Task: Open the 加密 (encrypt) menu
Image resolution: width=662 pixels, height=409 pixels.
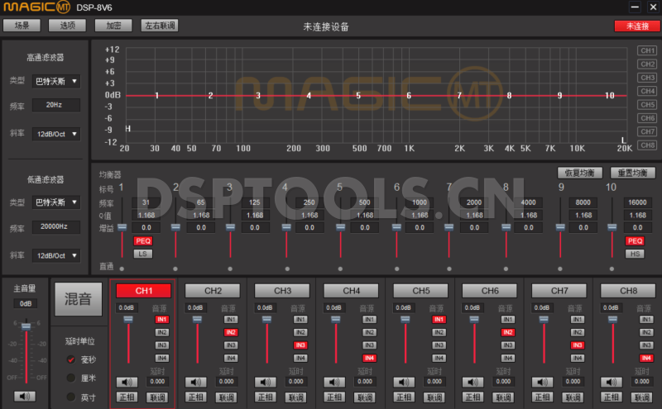Action: (x=113, y=26)
